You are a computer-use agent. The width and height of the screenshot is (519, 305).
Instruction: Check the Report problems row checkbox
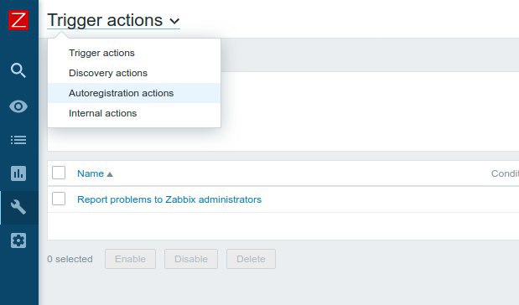point(59,199)
